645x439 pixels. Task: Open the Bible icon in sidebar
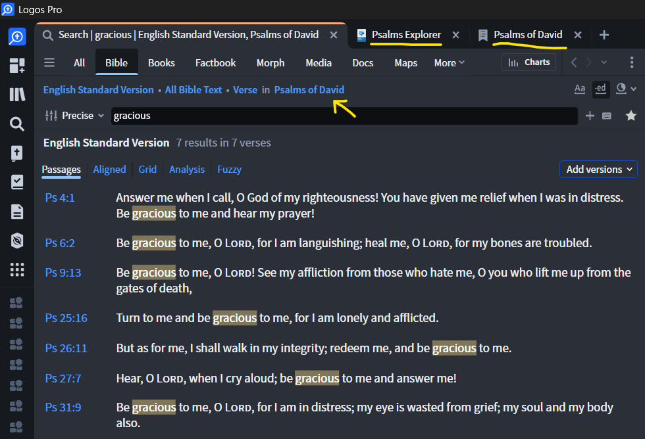click(x=17, y=153)
